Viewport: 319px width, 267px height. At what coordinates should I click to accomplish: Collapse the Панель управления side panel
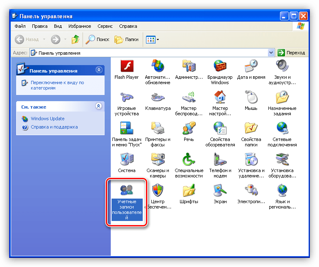[x=99, y=70]
